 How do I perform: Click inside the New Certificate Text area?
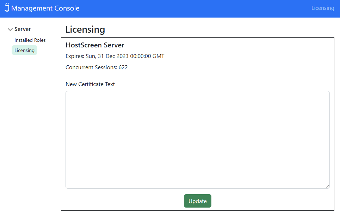(x=197, y=139)
